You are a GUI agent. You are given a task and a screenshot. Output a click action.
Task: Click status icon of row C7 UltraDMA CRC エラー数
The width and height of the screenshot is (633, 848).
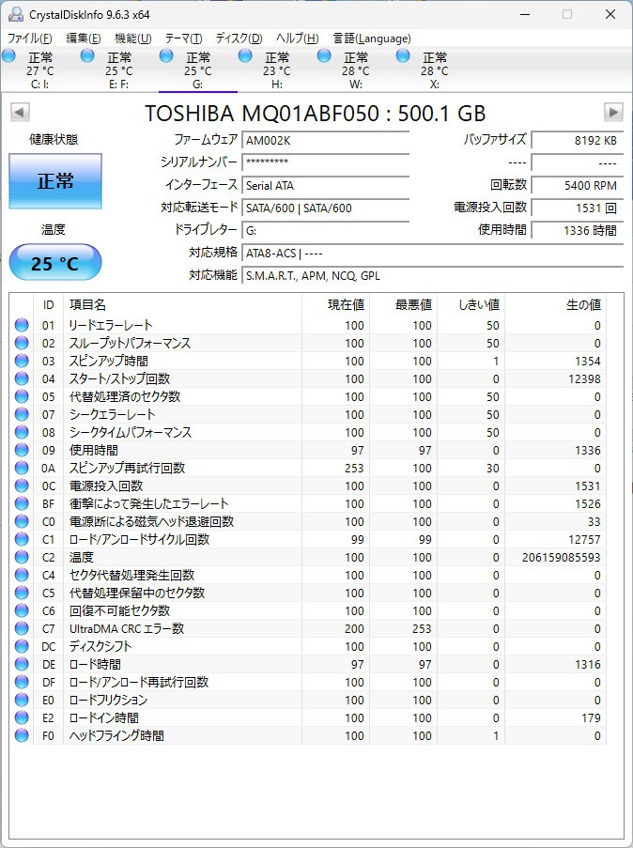point(22,628)
